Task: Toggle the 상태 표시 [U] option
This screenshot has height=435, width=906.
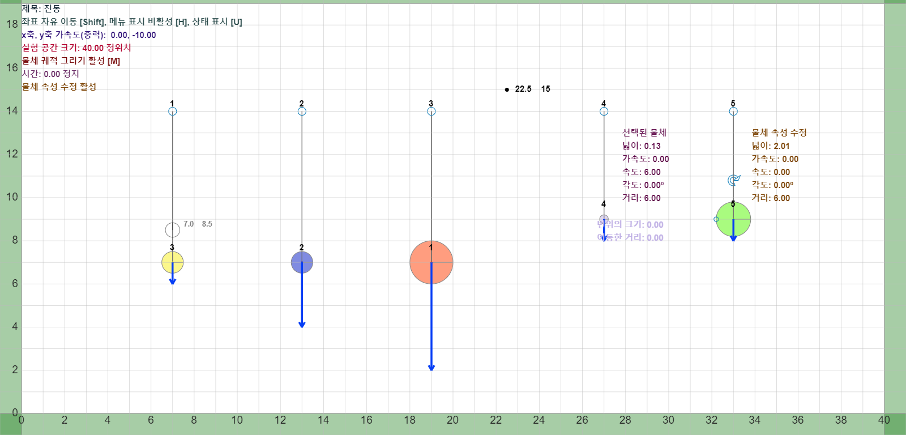Action: coord(217,22)
